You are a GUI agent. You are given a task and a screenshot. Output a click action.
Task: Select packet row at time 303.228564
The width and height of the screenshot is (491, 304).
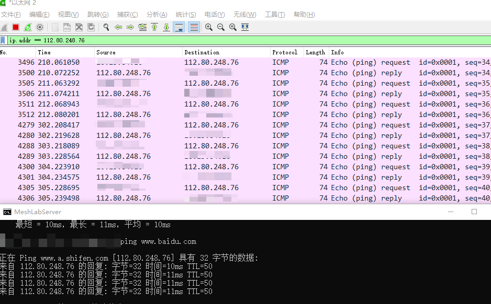click(x=246, y=156)
